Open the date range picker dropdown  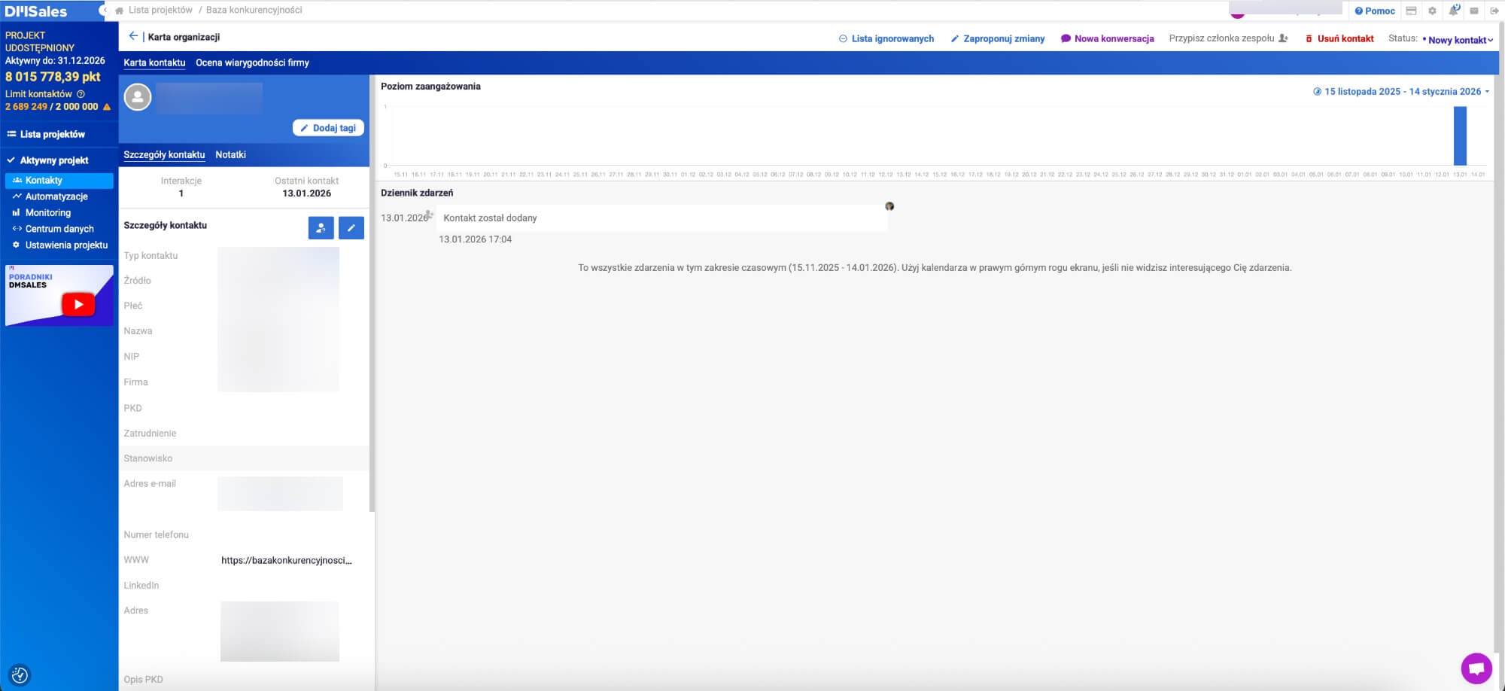pyautogui.click(x=1401, y=92)
